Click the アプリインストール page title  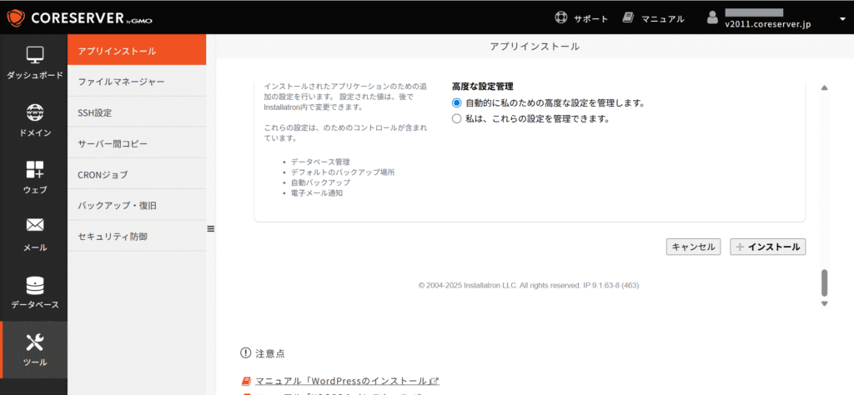pos(535,47)
